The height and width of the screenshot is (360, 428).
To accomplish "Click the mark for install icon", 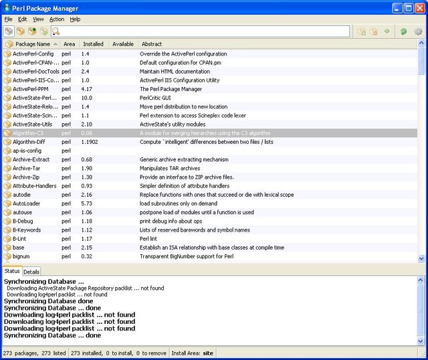I will click(362, 31).
